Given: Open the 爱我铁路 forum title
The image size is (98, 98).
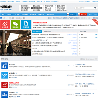Looking at the screenshot, I should (x=12, y=73).
